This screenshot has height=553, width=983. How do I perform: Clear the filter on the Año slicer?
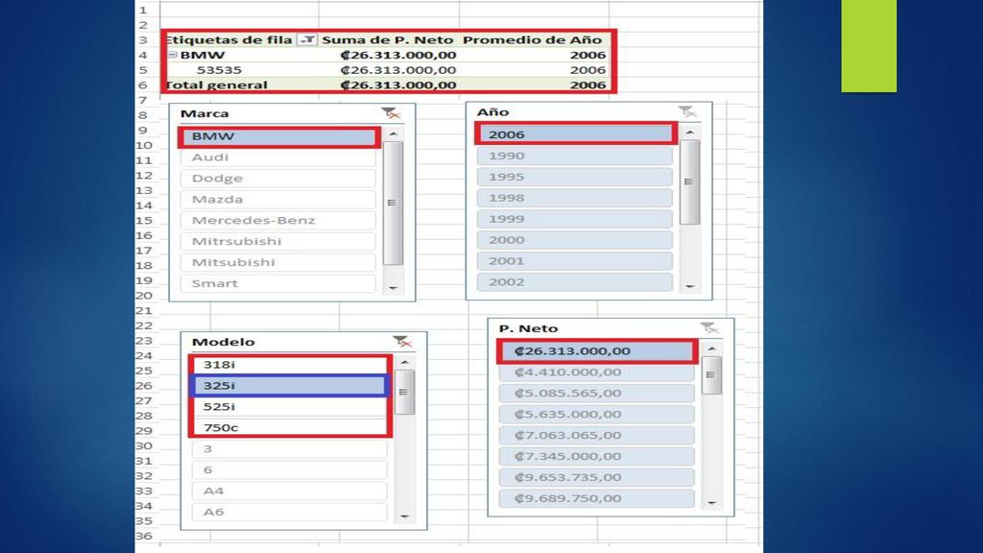[x=687, y=111]
